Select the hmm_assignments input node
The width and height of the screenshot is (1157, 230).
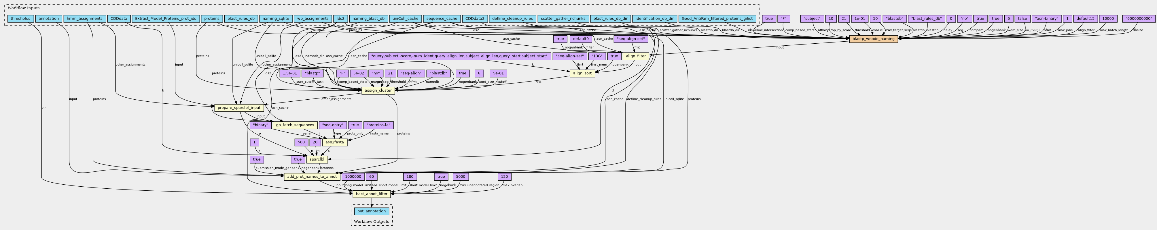tap(84, 19)
